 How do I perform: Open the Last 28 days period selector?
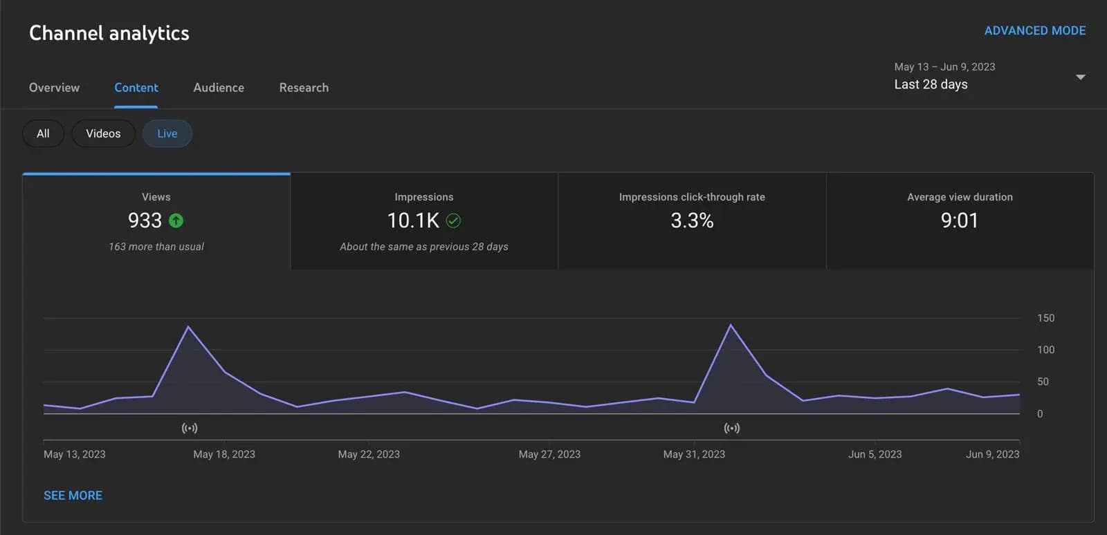[931, 84]
